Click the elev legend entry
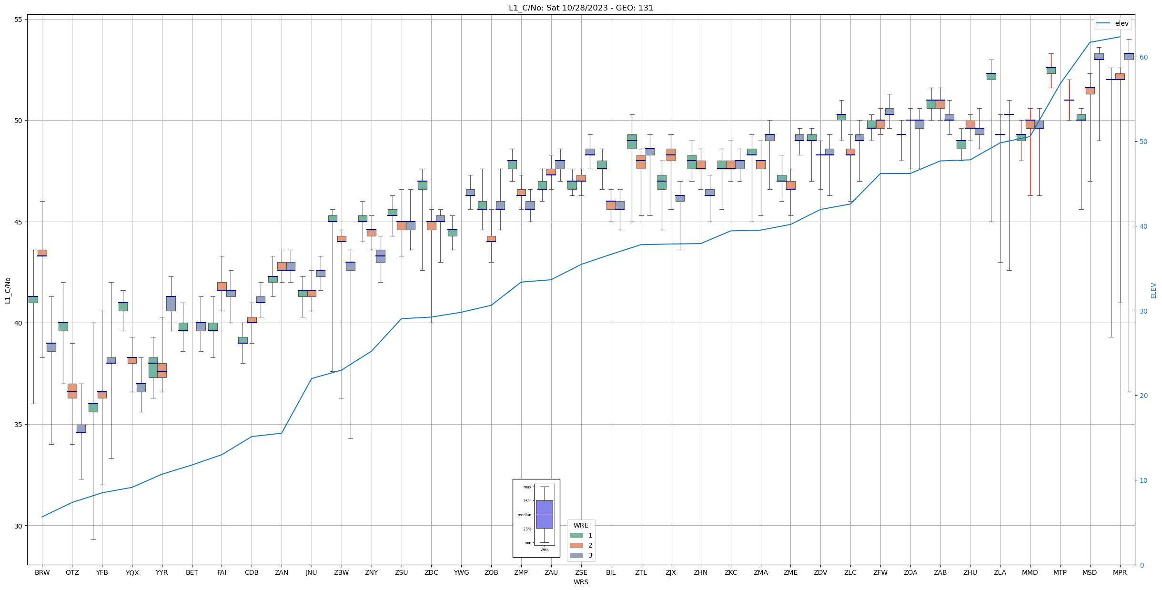This screenshot has width=1162, height=590. tap(1112, 23)
